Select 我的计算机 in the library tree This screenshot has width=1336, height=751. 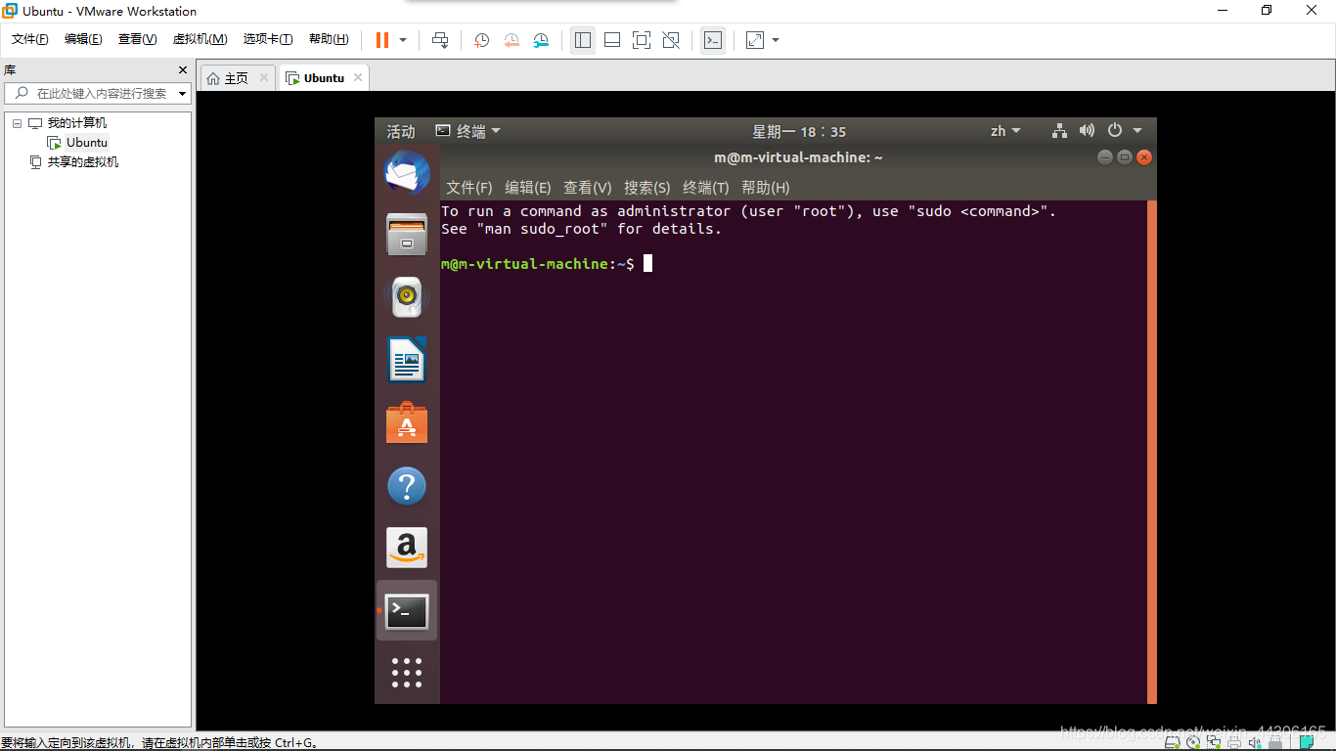[x=77, y=123]
